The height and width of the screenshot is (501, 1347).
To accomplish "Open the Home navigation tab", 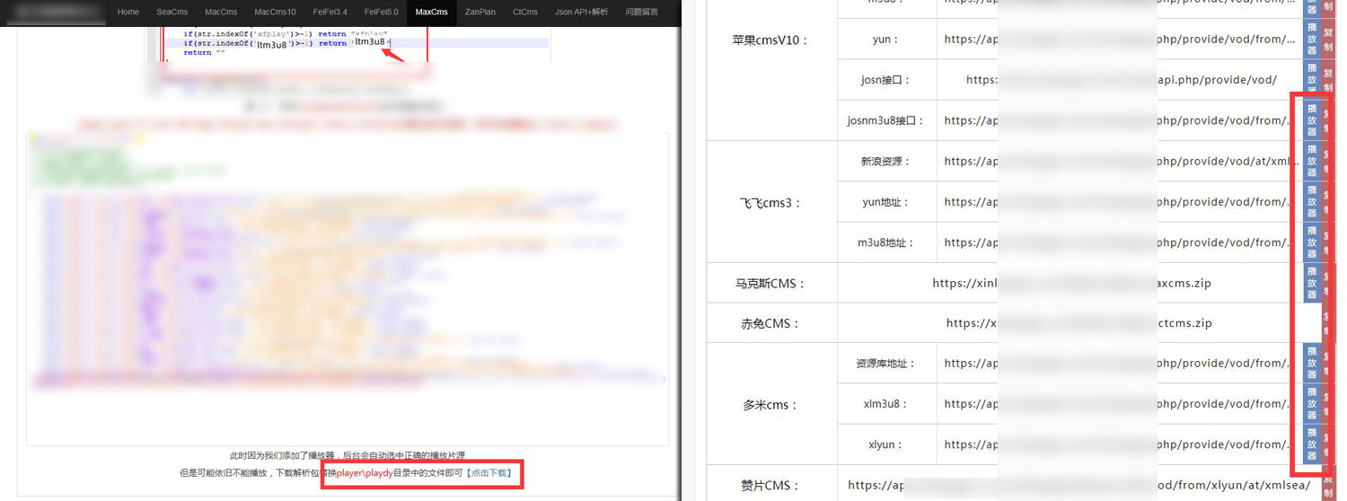I will click(x=128, y=13).
